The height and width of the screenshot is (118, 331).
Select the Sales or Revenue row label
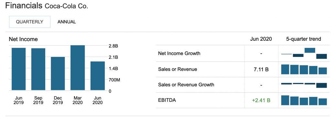click(x=177, y=69)
